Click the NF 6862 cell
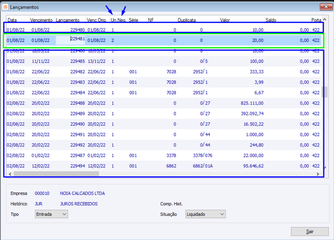Screen dimensions: 334x240 pyautogui.click(x=171, y=166)
